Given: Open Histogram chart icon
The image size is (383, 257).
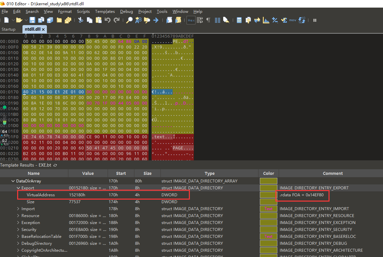Looking at the screenshot, I should click(x=266, y=20).
